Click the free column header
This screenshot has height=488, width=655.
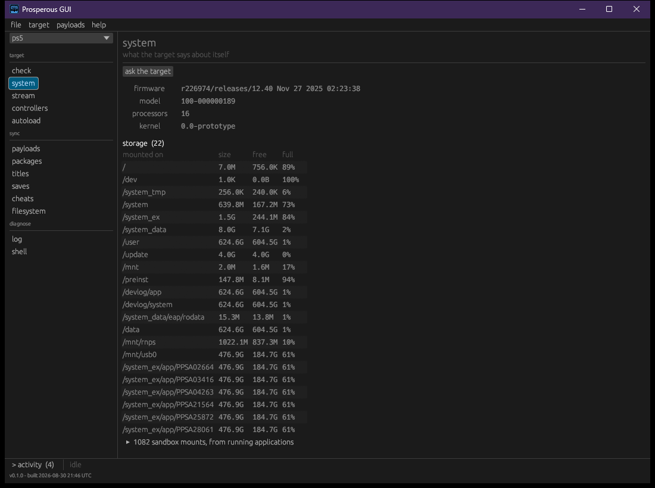click(260, 155)
